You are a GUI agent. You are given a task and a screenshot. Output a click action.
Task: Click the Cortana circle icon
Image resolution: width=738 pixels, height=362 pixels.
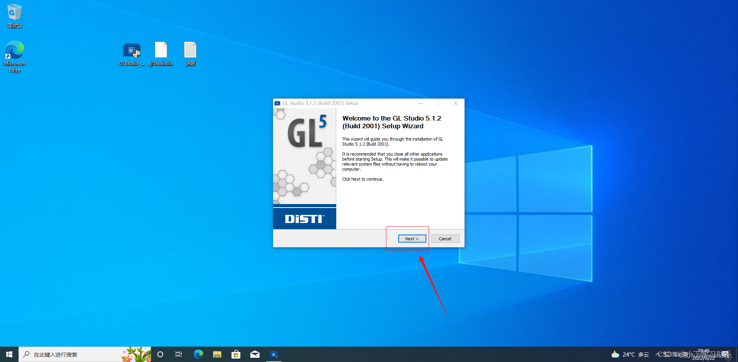[160, 354]
